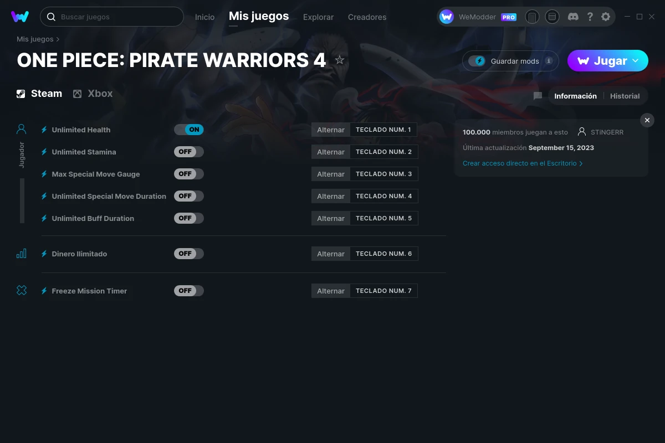Click lightning icon beside Freeze Mission Timer
The image size is (665, 443).
(44, 291)
